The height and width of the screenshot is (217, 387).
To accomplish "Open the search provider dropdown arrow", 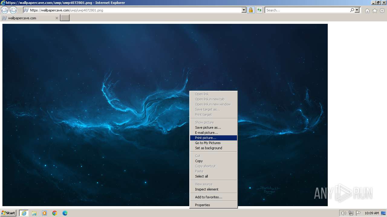I will coord(357,10).
